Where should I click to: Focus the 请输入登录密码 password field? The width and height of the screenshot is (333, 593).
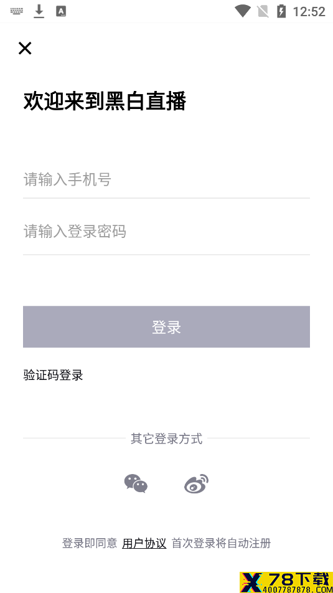[x=166, y=232]
